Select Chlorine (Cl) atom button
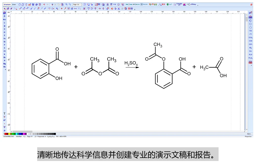Image resolution: width=256 pixels, height=163 pixels. pos(4,51)
